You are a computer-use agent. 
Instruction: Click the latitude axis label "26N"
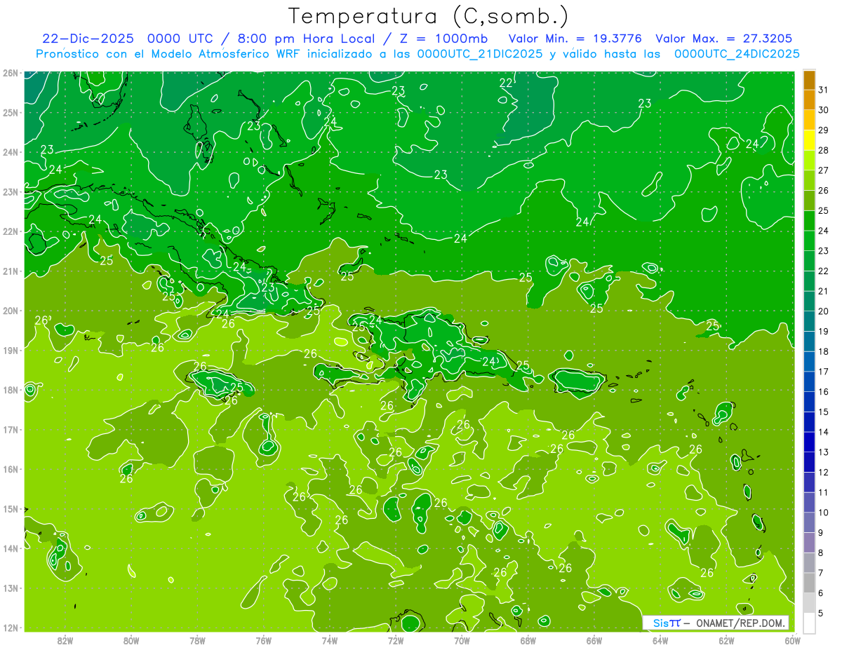[10, 73]
